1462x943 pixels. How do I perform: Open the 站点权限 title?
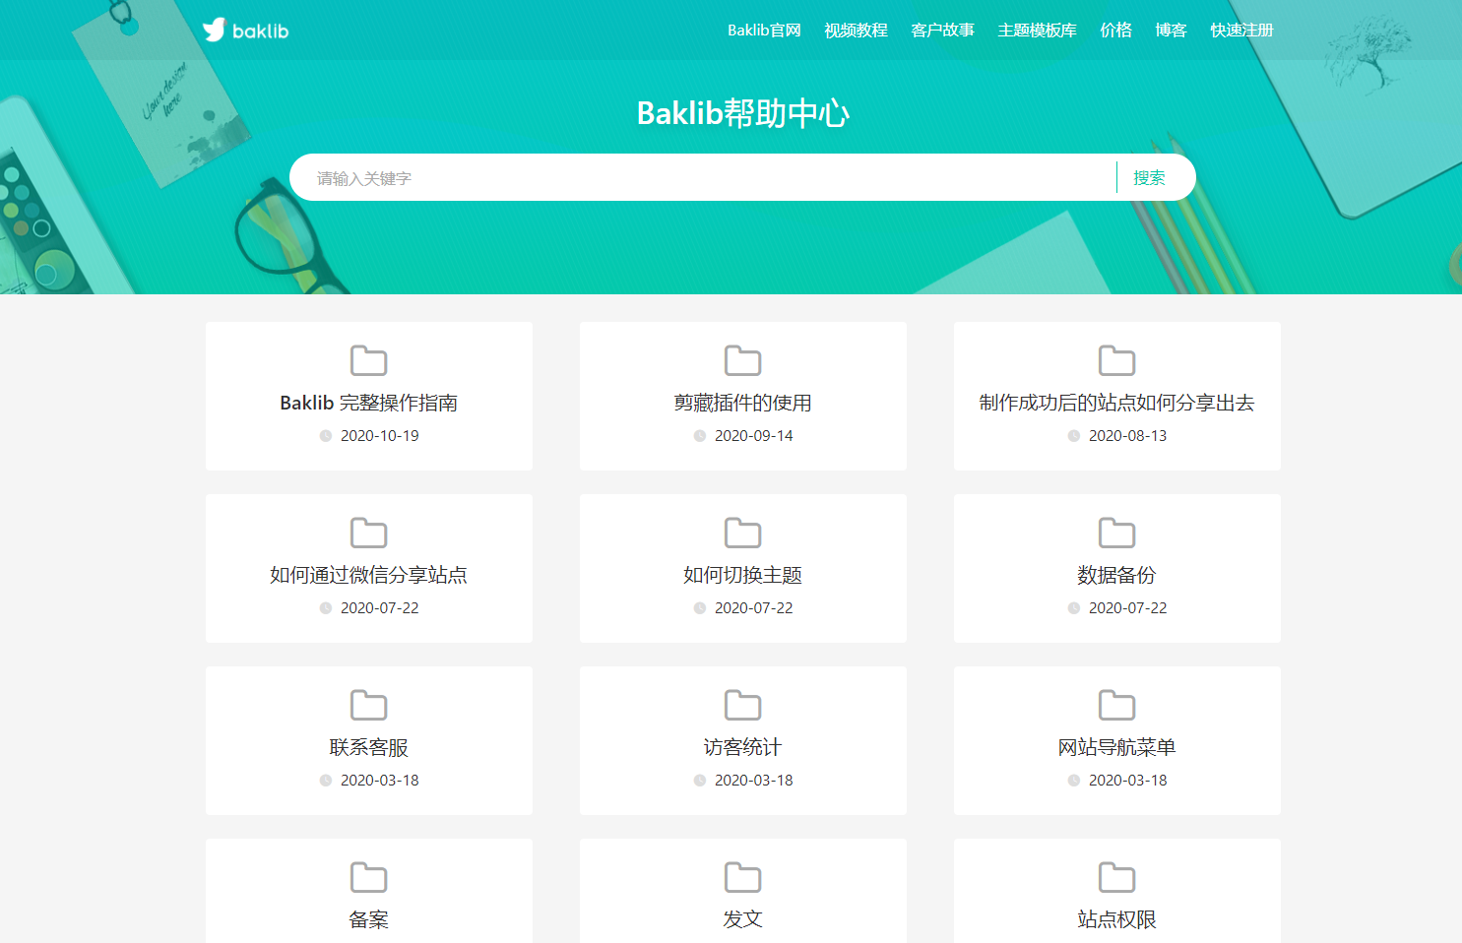(x=1117, y=919)
